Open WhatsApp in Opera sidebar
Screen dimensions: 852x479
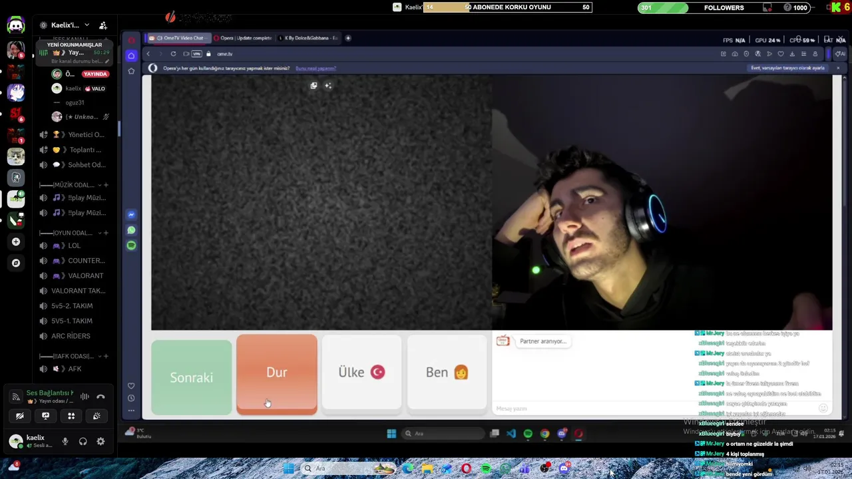pos(131,230)
